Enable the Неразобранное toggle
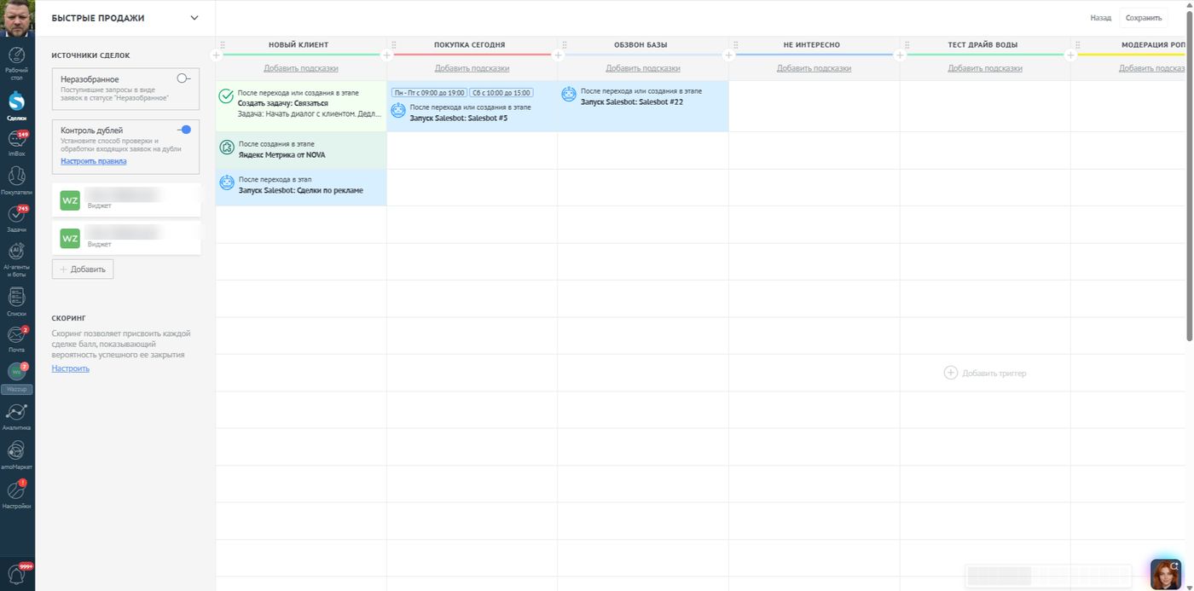 click(183, 78)
